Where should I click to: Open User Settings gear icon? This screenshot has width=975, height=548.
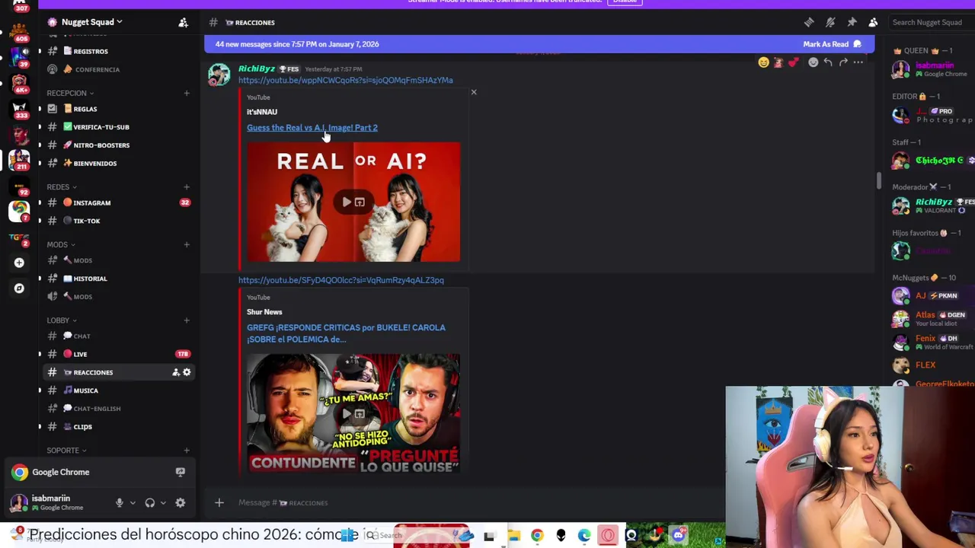(181, 503)
